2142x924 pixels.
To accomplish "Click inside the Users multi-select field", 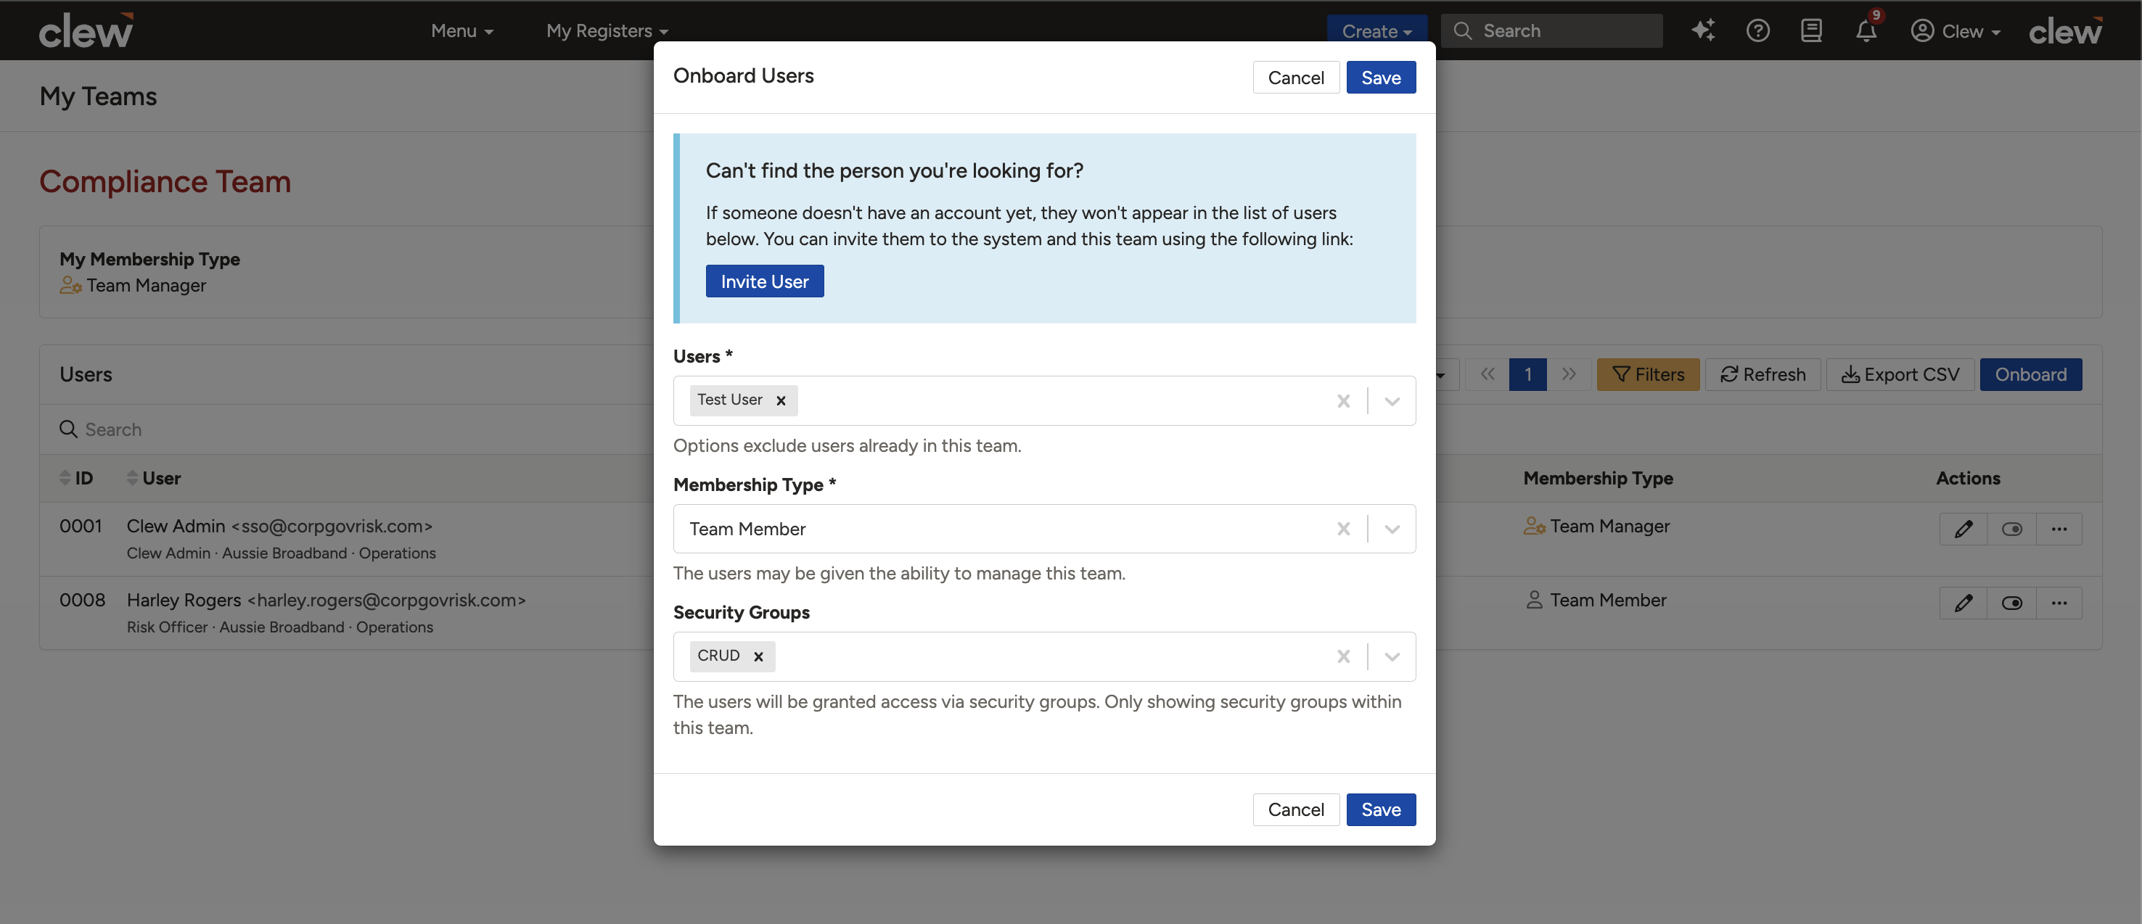I will tap(1044, 400).
